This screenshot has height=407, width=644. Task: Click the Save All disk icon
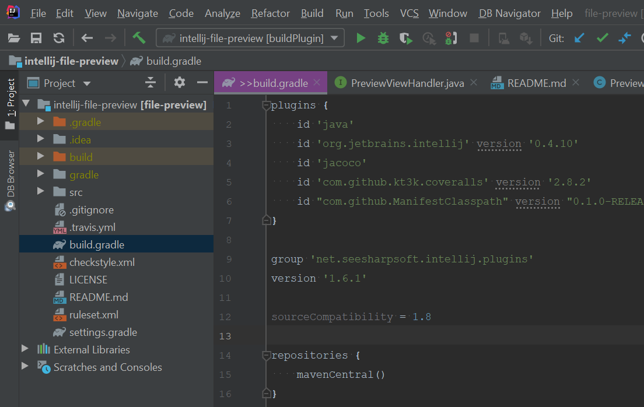(x=36, y=38)
